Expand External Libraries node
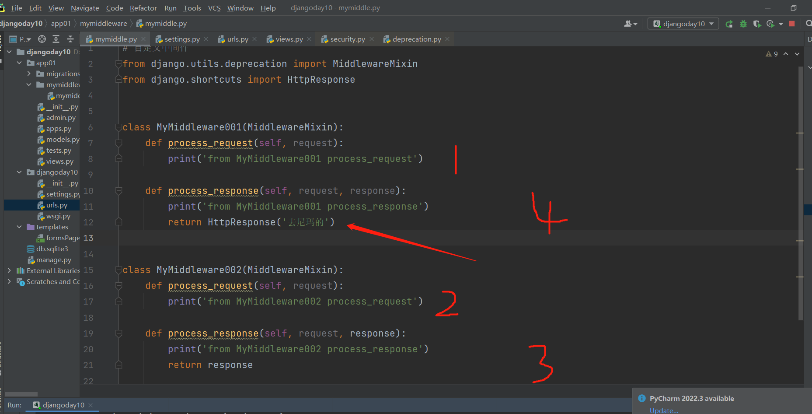The height and width of the screenshot is (414, 812). point(9,270)
